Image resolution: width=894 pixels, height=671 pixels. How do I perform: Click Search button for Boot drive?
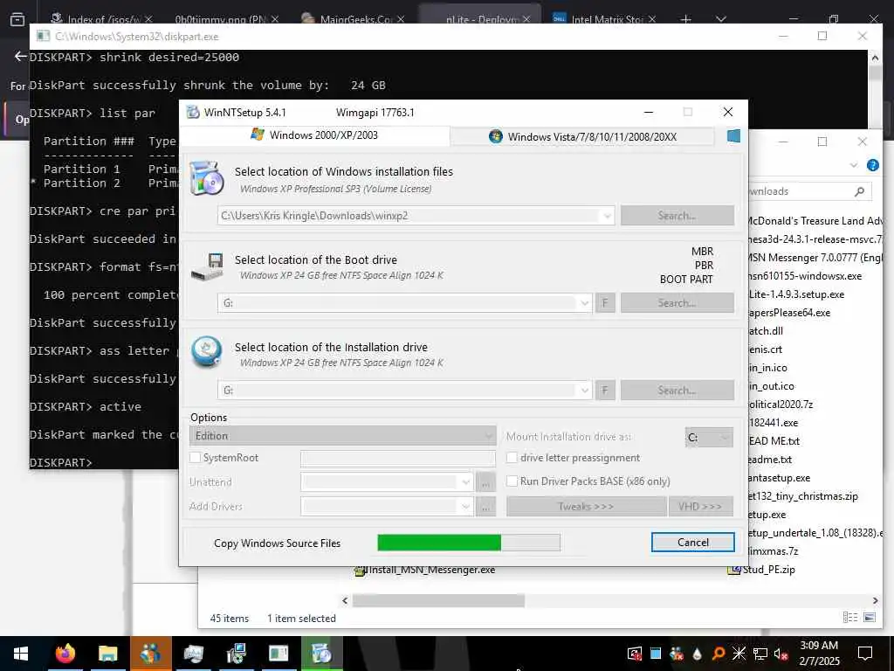677,303
